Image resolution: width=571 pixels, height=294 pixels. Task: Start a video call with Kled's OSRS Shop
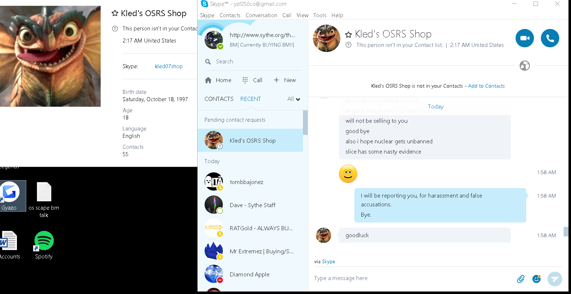click(524, 38)
